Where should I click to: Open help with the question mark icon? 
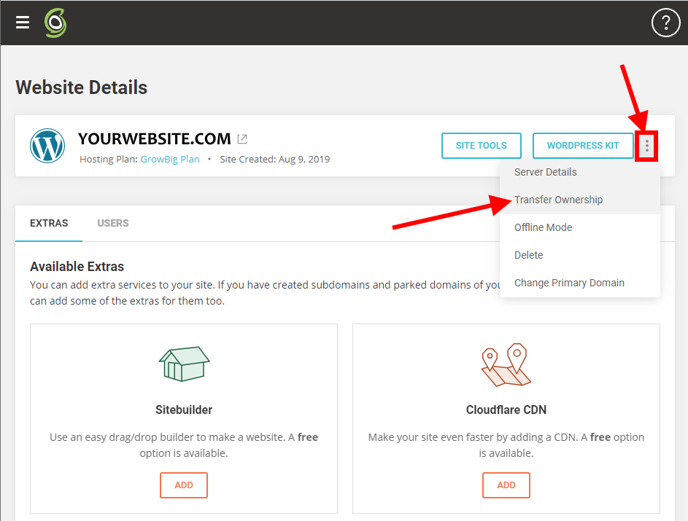pos(665,23)
